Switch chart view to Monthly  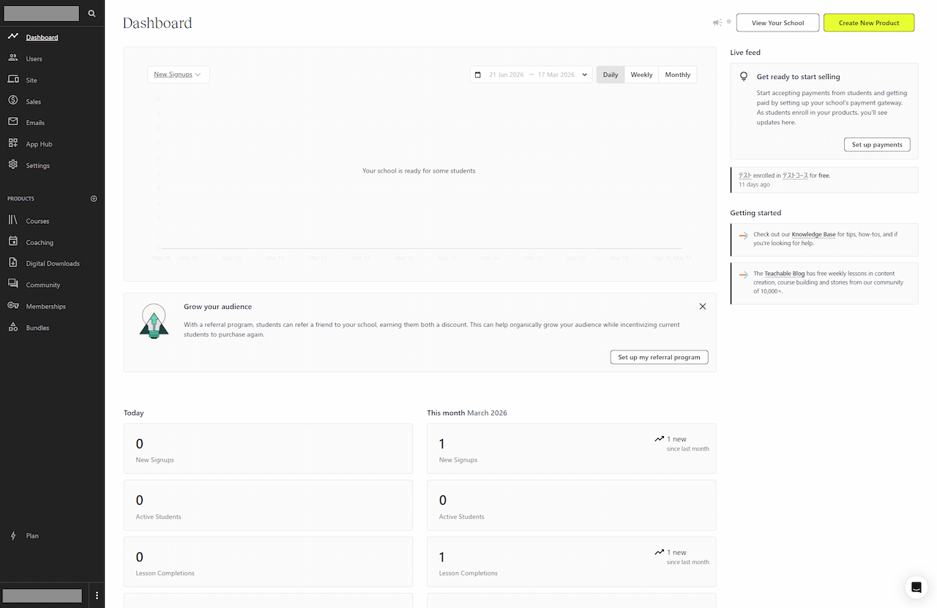[x=677, y=75]
